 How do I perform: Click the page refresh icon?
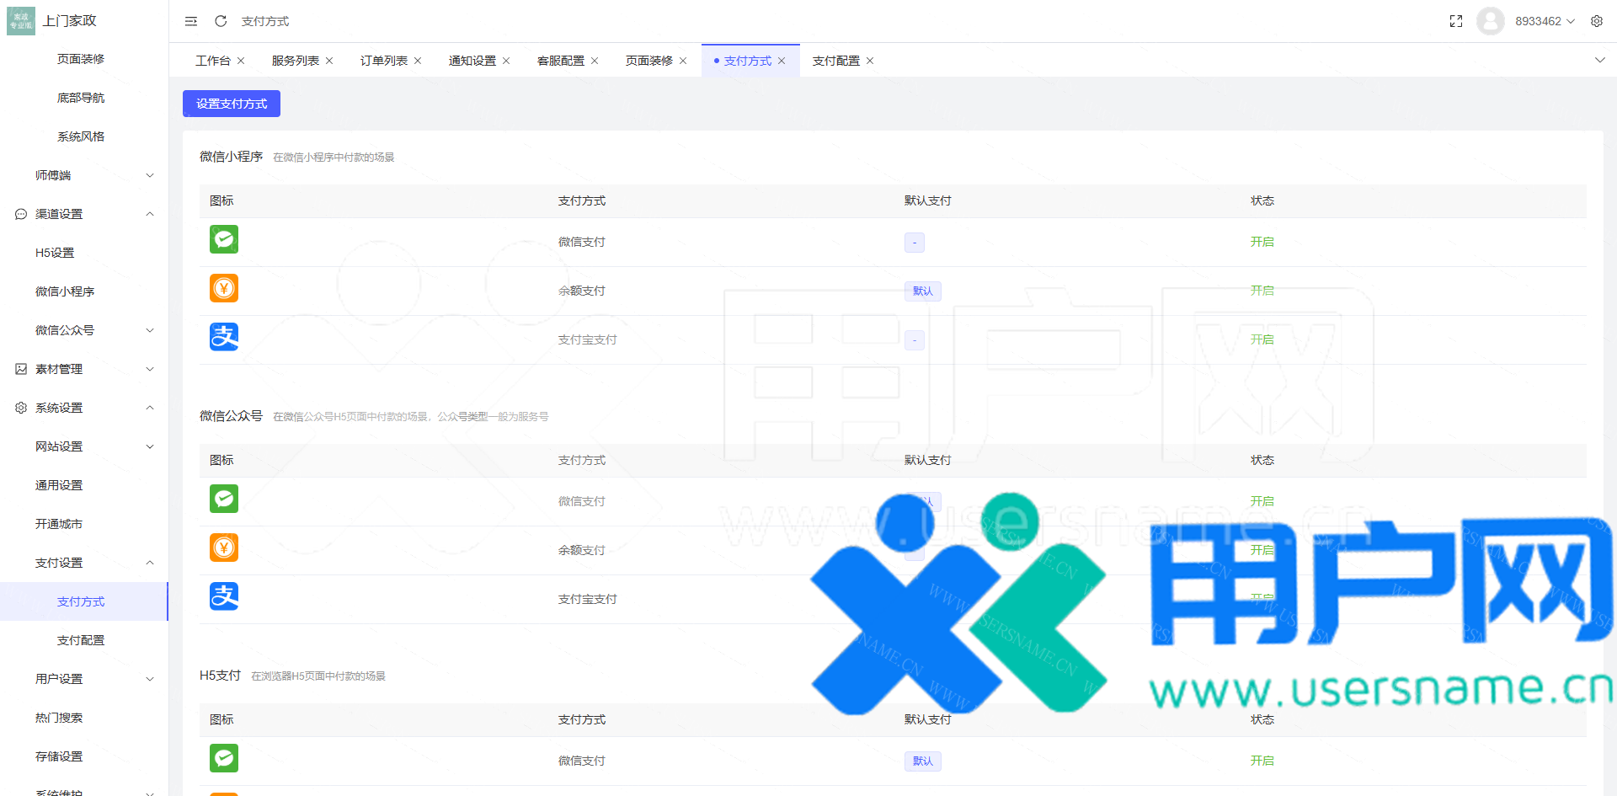(x=221, y=21)
